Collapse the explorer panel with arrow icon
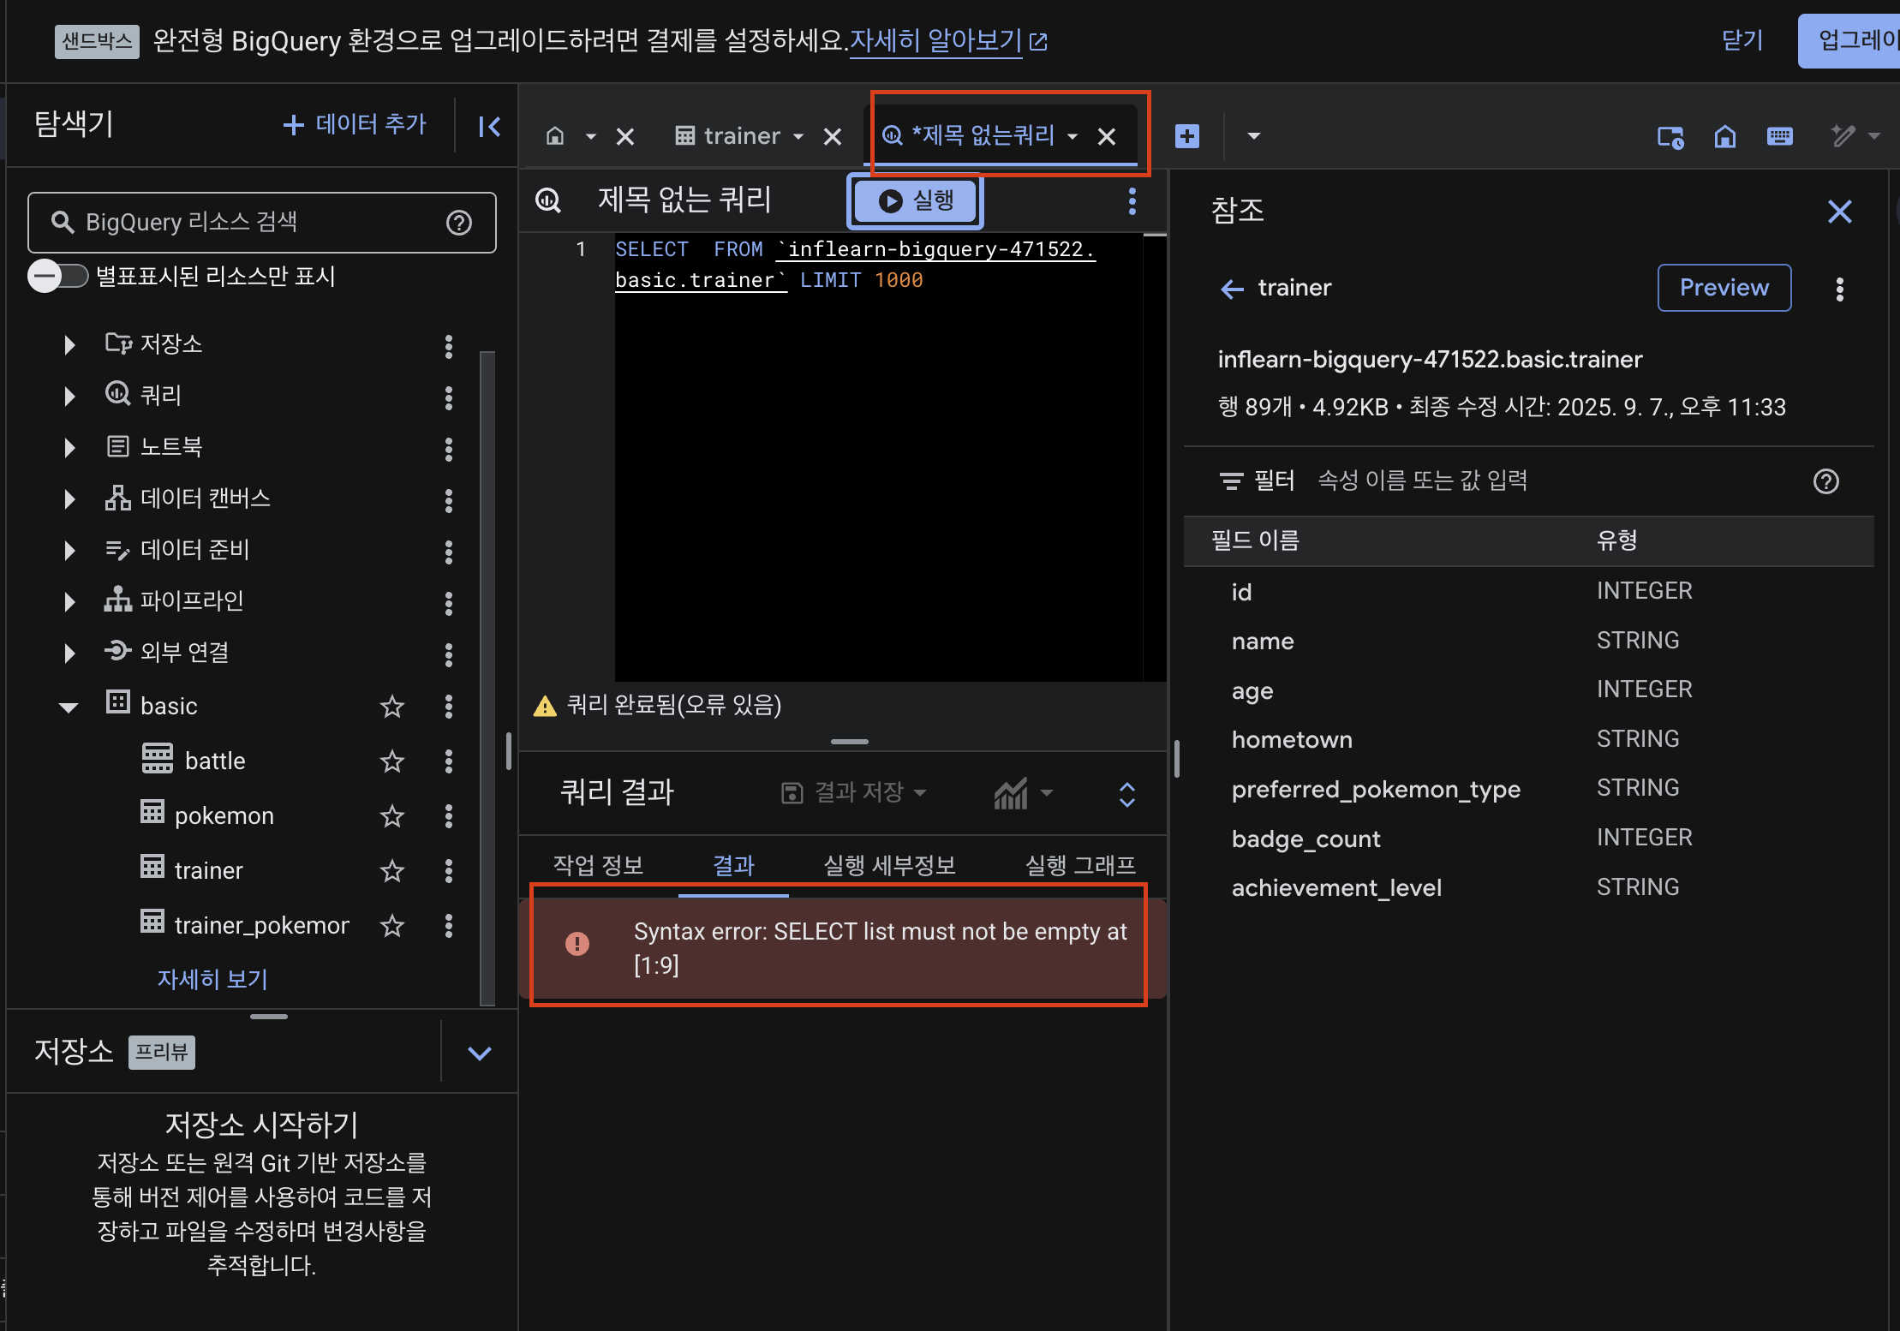Image resolution: width=1900 pixels, height=1331 pixels. (489, 127)
